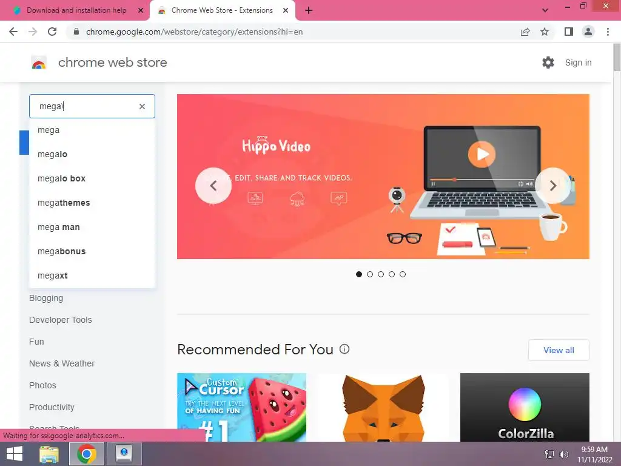Bookmark this tab with the star icon
This screenshot has height=466, width=621.
tap(545, 32)
